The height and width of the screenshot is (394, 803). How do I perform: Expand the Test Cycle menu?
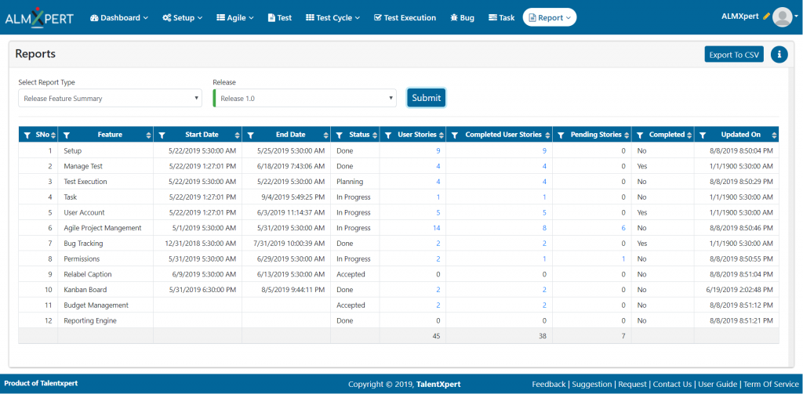[x=332, y=17]
